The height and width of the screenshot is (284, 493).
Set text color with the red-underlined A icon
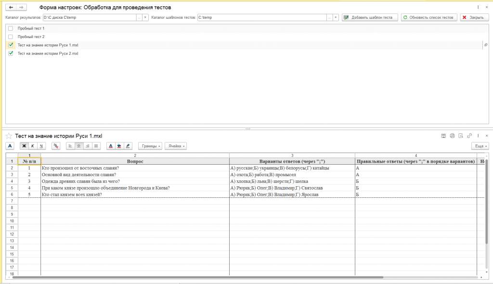(110, 146)
